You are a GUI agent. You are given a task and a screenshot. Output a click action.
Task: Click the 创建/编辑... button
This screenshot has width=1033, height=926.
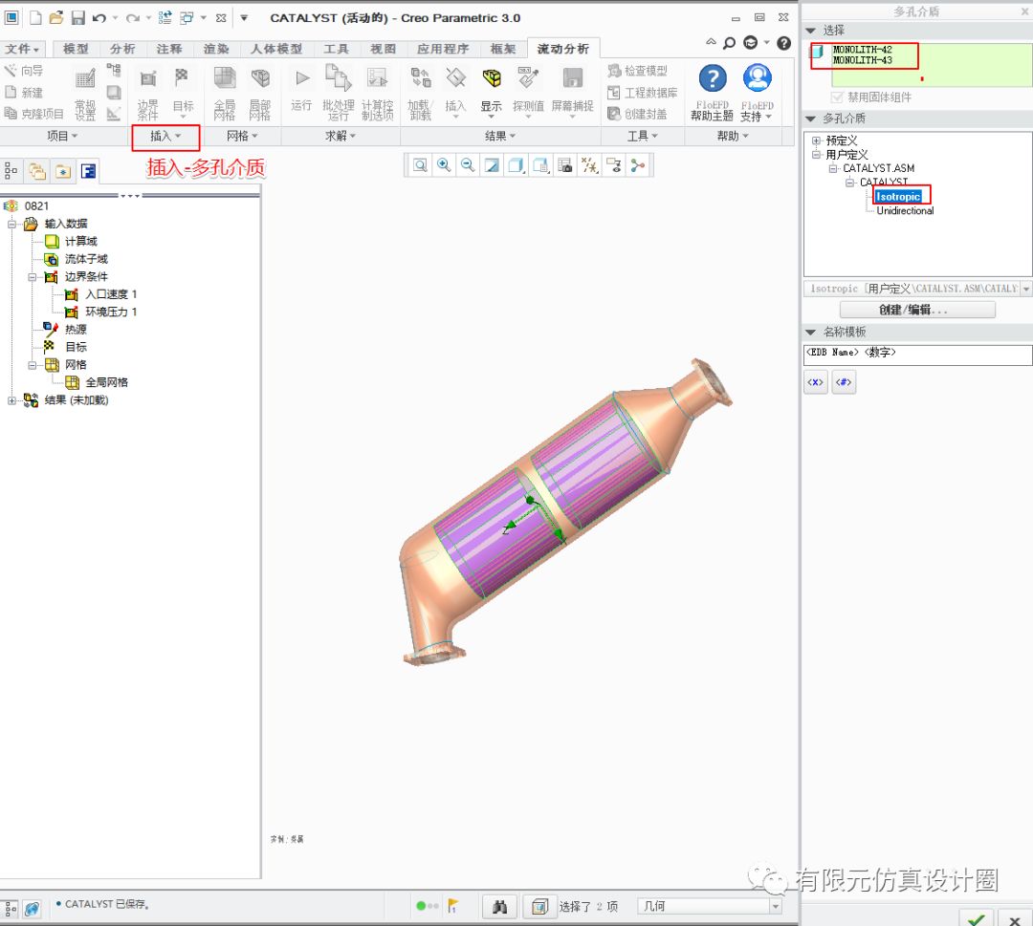(x=917, y=311)
